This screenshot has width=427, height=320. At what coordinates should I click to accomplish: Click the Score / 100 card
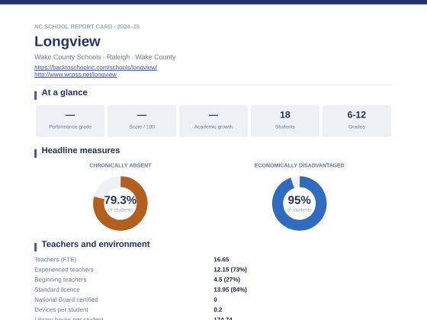pyautogui.click(x=142, y=121)
